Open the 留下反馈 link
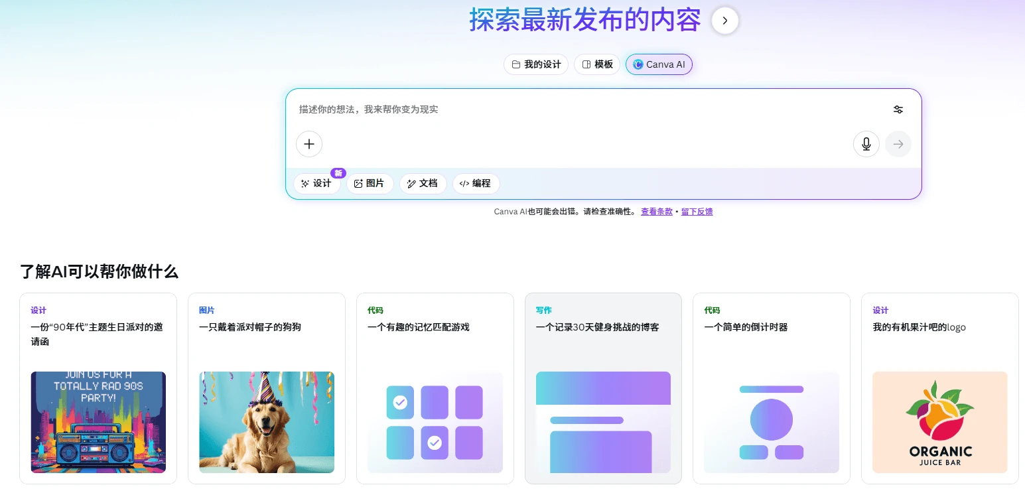Image resolution: width=1025 pixels, height=491 pixels. pos(697,212)
